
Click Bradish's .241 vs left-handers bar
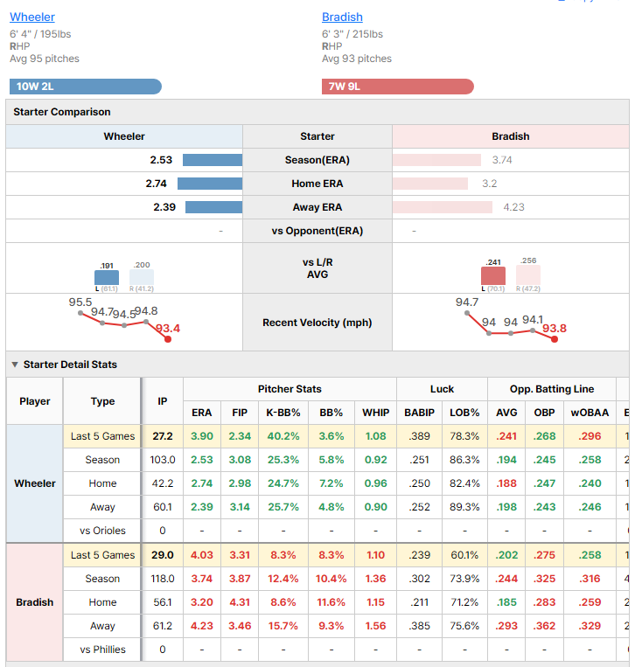point(493,275)
